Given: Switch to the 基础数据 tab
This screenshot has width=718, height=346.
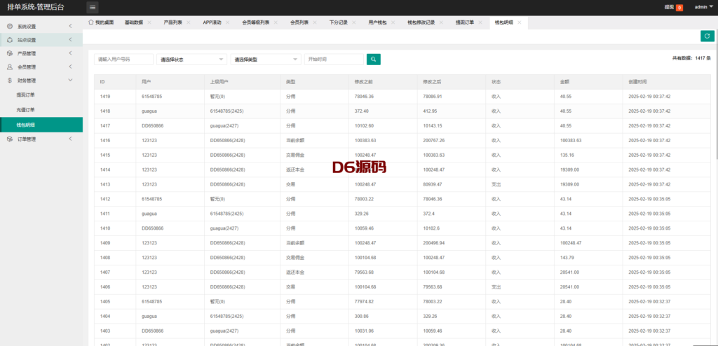Looking at the screenshot, I should coord(133,22).
